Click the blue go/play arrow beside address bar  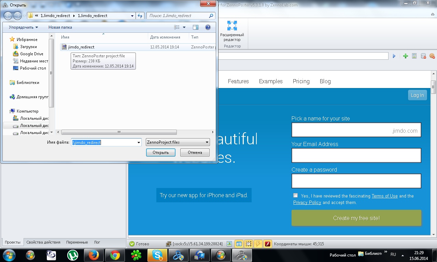point(394,56)
